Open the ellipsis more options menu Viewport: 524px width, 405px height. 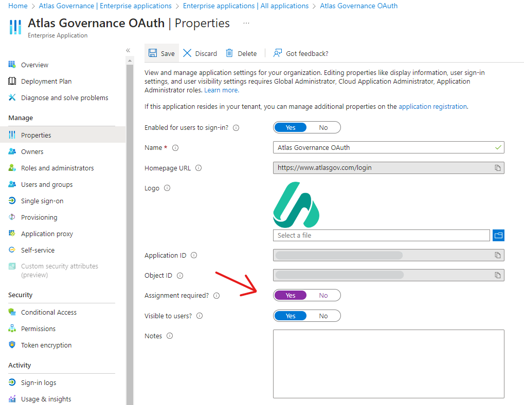[246, 23]
